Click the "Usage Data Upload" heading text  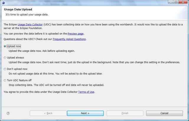coord(18,9)
